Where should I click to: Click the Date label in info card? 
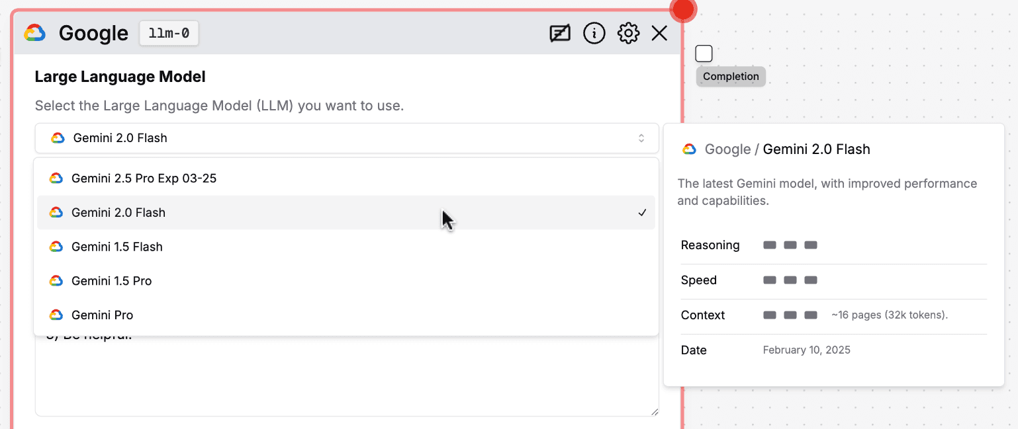694,350
